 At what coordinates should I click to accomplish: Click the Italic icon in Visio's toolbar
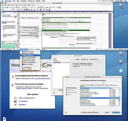pyautogui.click(x=20, y=10)
